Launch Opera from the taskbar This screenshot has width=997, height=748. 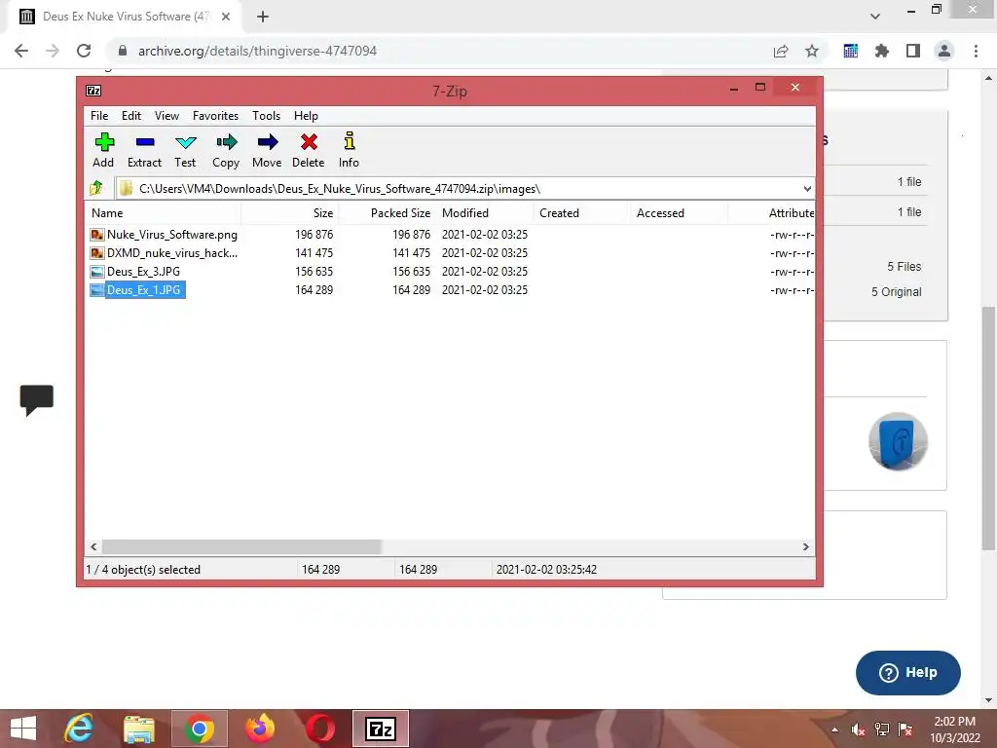tap(319, 729)
